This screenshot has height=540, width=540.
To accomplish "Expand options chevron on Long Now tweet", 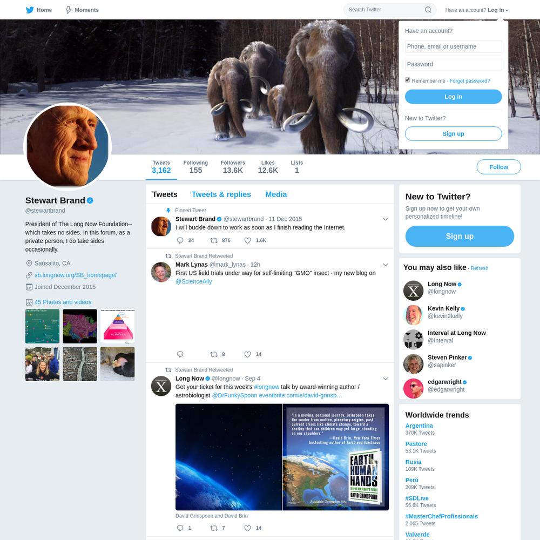I will (386, 379).
